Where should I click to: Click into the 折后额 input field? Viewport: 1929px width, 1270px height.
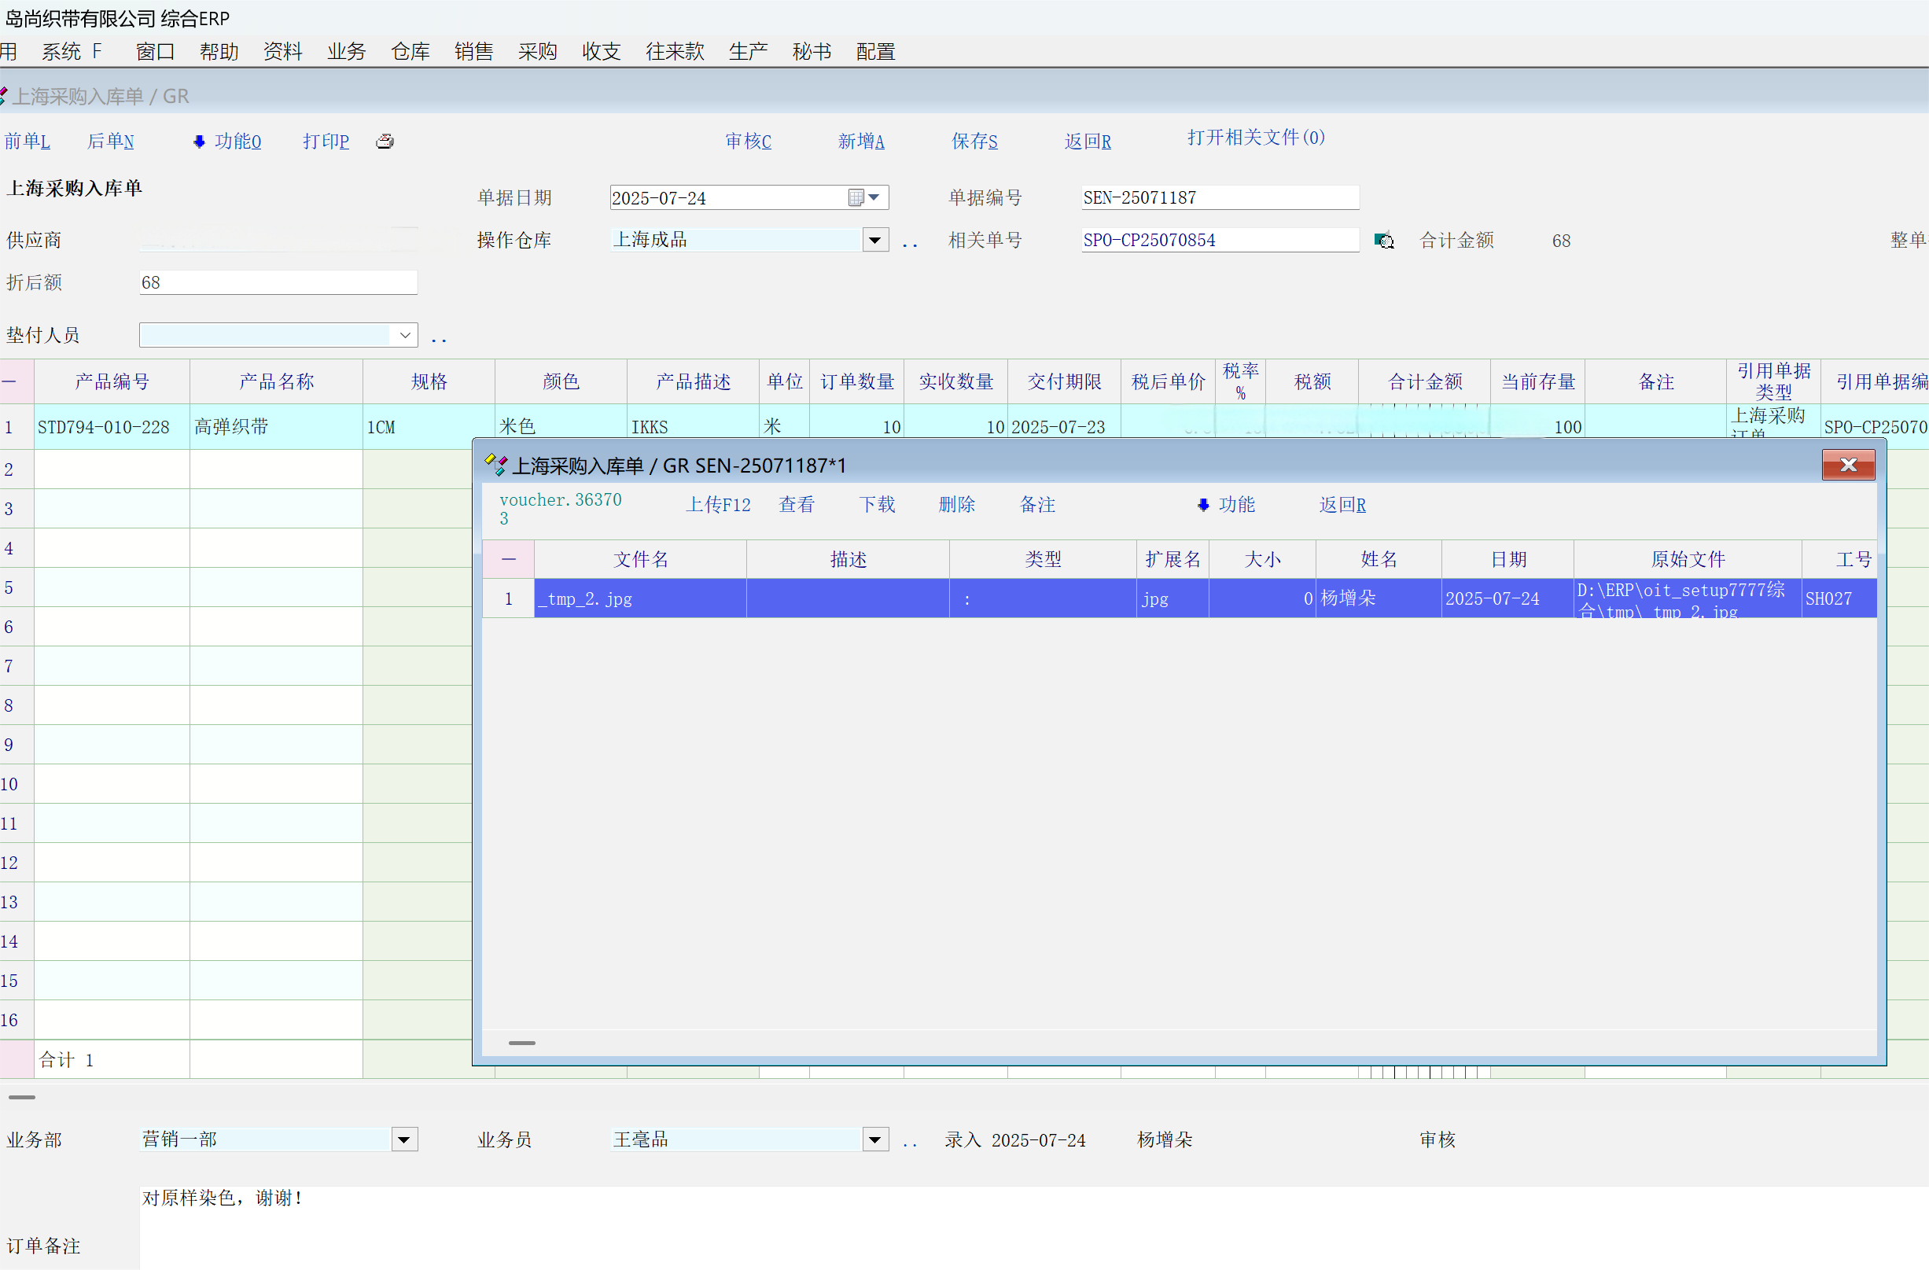coord(278,283)
